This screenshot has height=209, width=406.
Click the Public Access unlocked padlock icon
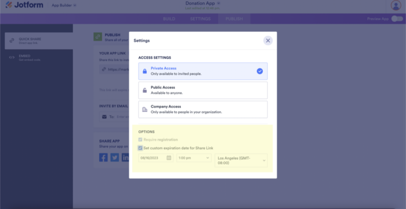point(145,90)
